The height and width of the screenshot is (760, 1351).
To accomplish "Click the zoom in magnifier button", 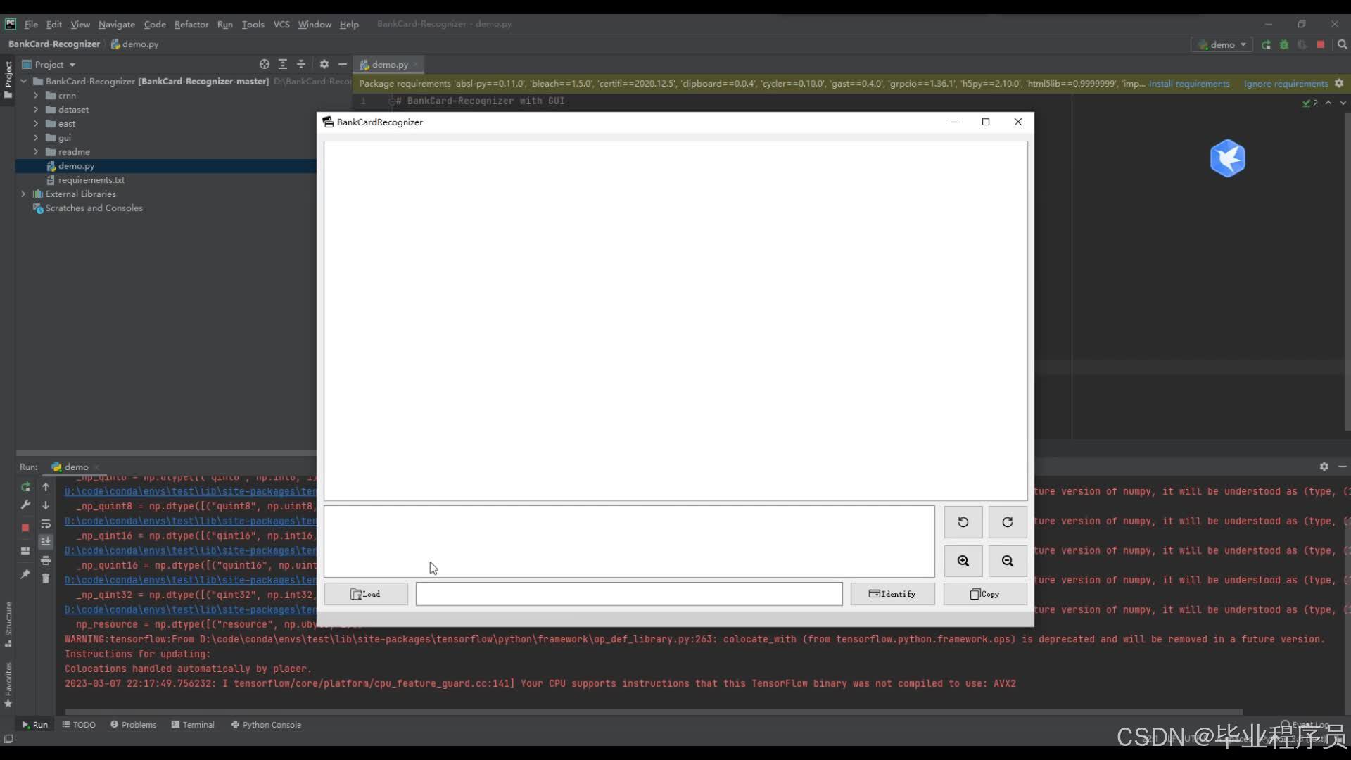I will click(x=963, y=561).
